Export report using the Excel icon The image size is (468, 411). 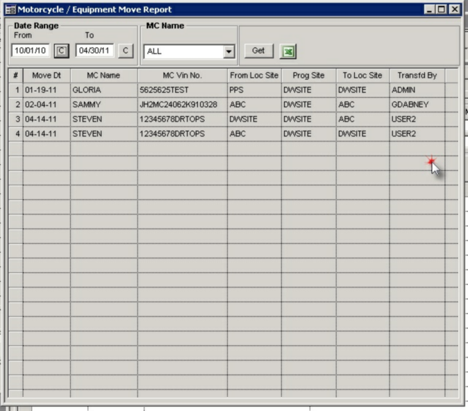(287, 51)
